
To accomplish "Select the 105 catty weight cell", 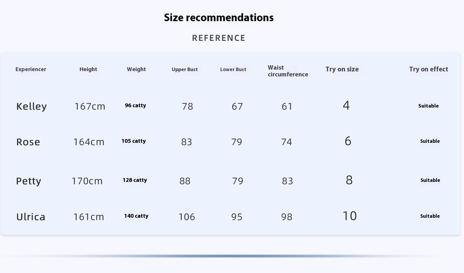I will 134,141.
